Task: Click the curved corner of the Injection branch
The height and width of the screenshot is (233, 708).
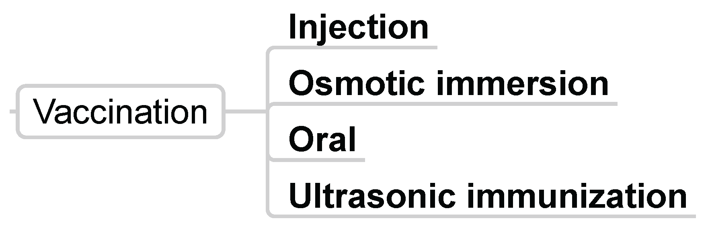Action: point(270,50)
